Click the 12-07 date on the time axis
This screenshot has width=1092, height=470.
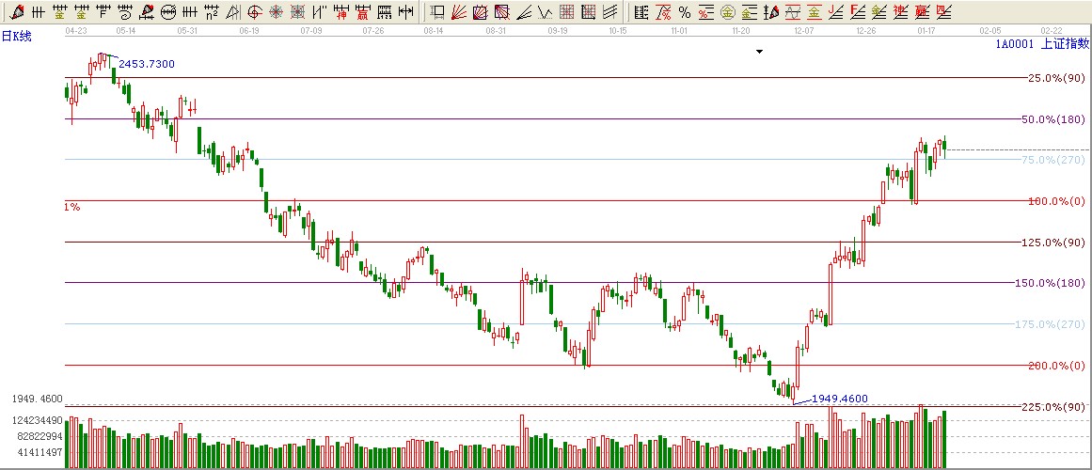tap(804, 31)
